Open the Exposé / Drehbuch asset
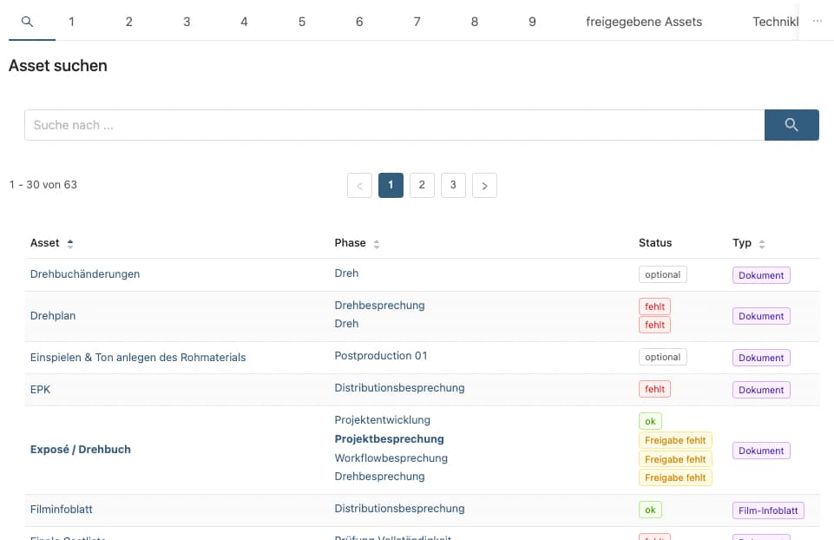834x540 pixels. click(81, 450)
